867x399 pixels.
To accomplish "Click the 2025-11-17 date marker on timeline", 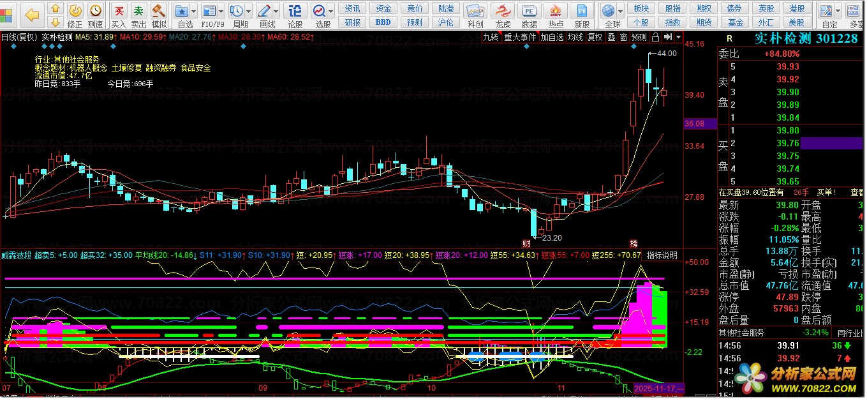I will (658, 388).
